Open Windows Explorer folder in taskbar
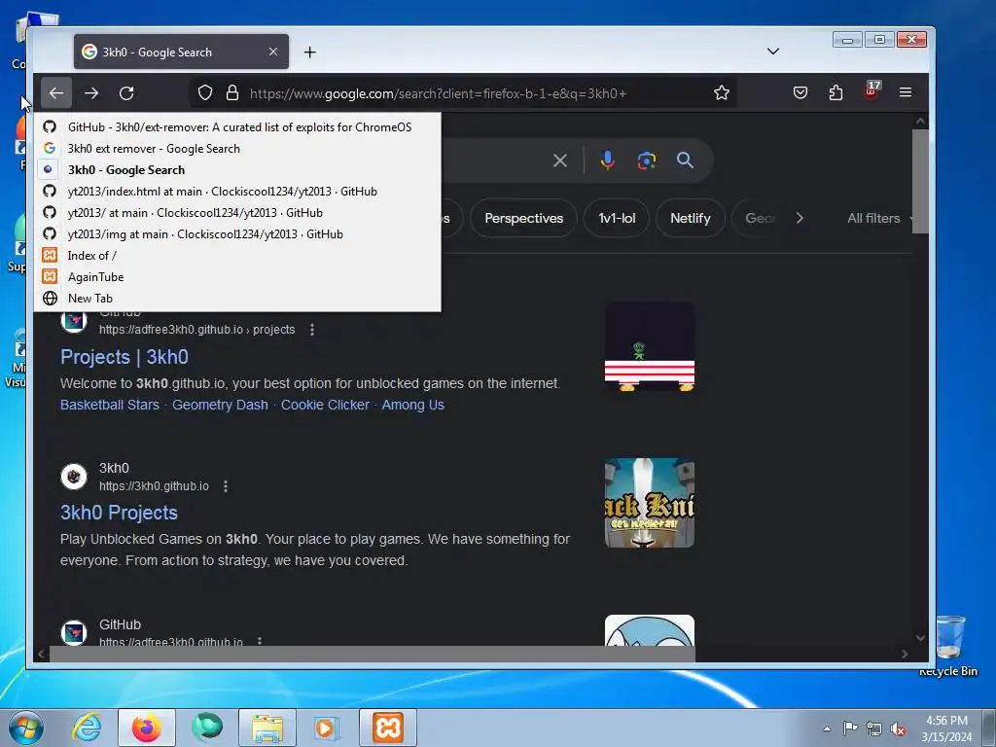 267,728
